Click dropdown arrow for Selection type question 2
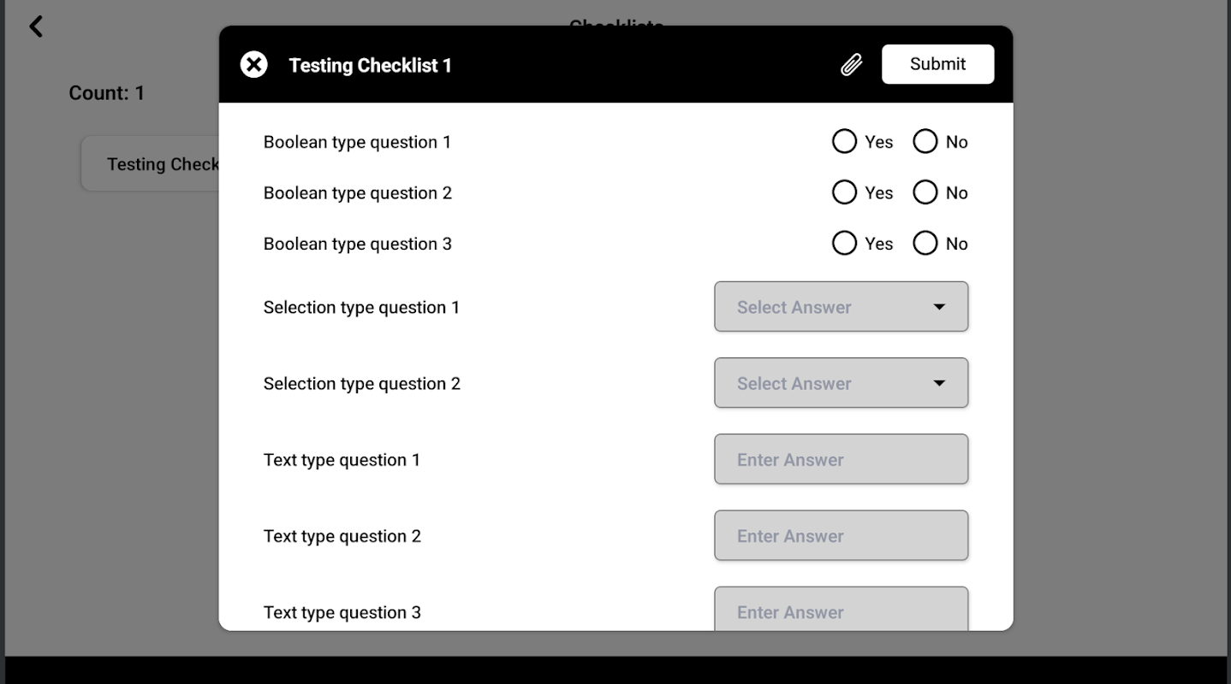The height and width of the screenshot is (684, 1231). click(x=939, y=383)
